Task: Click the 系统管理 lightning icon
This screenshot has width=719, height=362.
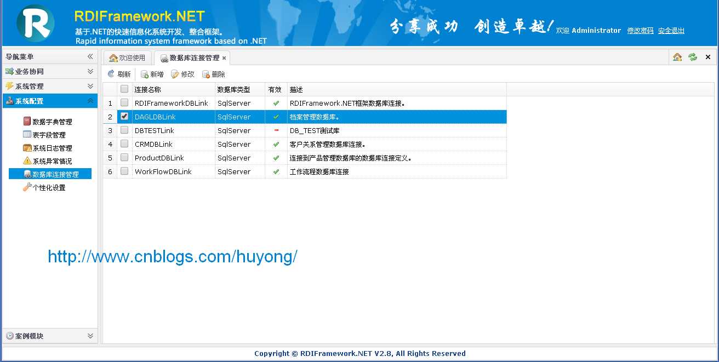Action: (9, 86)
